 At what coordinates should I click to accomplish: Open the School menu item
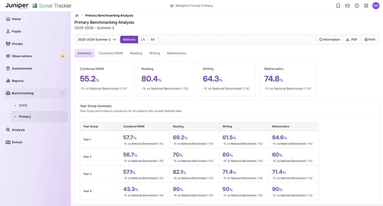point(36,142)
